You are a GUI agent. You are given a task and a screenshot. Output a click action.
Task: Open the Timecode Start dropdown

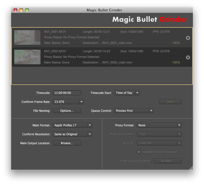tap(127, 93)
